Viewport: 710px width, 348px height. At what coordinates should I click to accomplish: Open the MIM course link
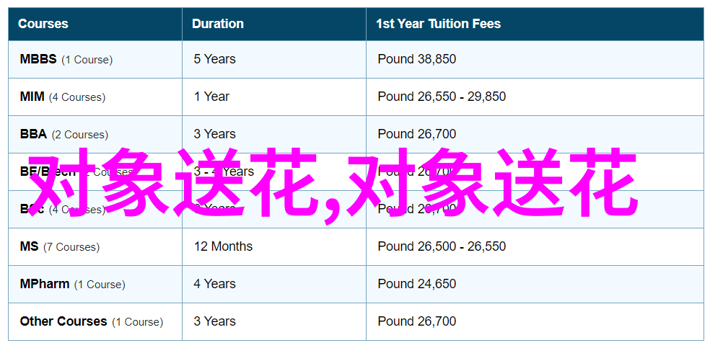click(32, 97)
